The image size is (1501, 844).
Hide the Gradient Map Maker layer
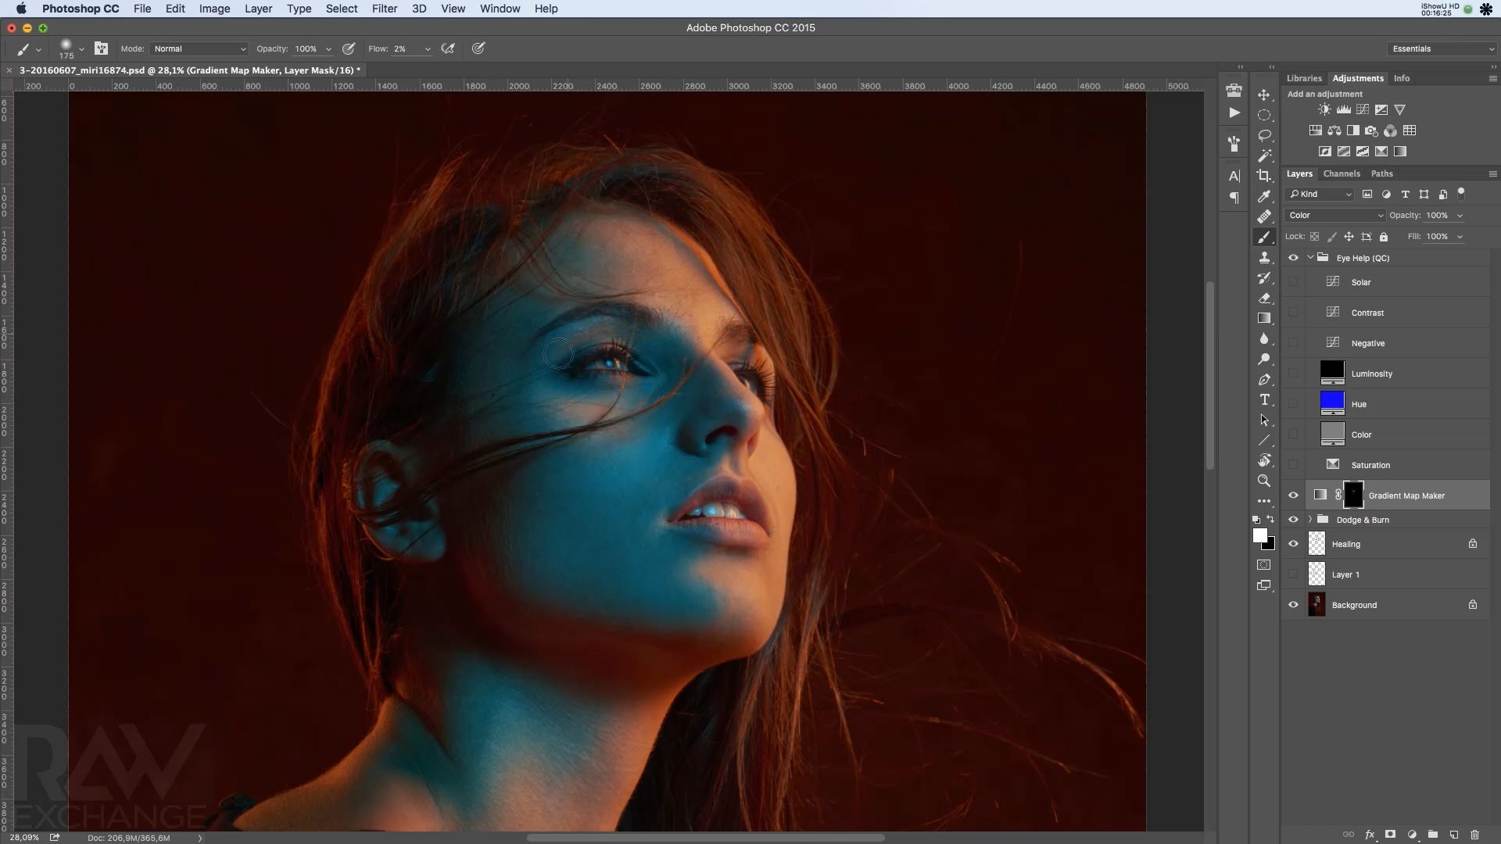[x=1293, y=495]
